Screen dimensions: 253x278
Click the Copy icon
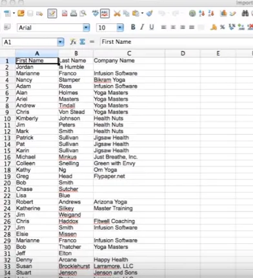pos(126,14)
